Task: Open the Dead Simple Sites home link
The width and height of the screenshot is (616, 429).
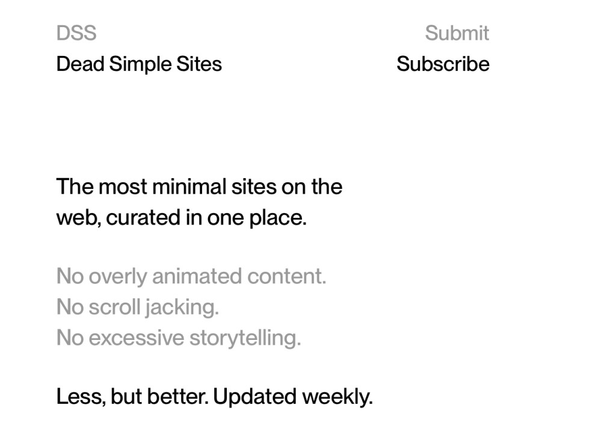Action: point(138,64)
